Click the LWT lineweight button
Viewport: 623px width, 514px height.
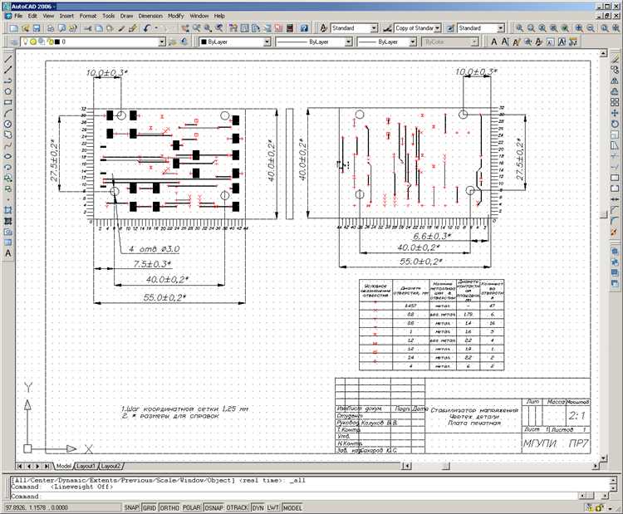[x=272, y=507]
